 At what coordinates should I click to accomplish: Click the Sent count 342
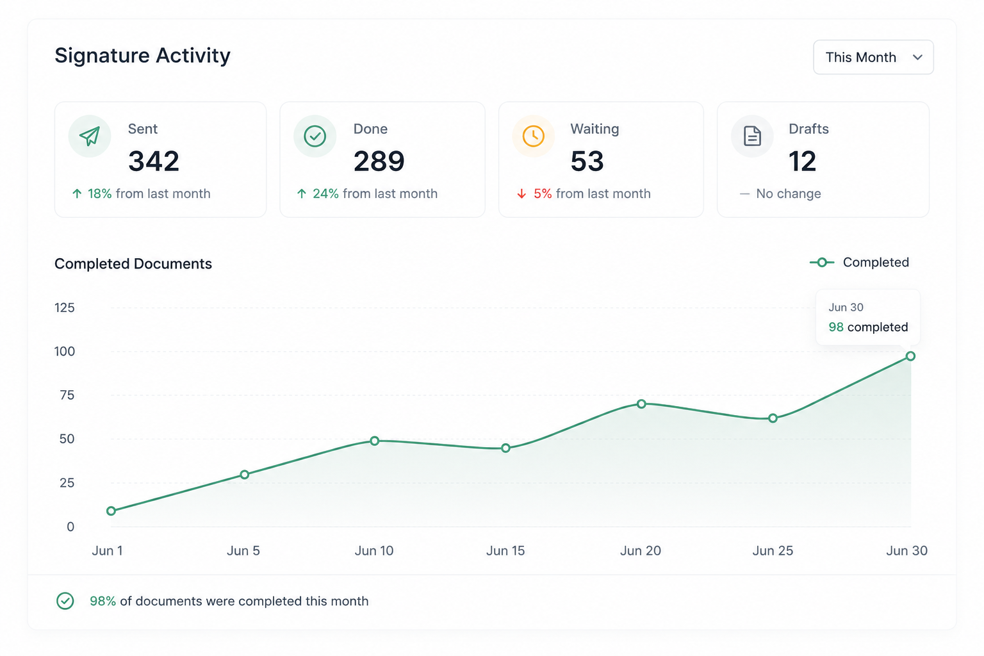(154, 161)
